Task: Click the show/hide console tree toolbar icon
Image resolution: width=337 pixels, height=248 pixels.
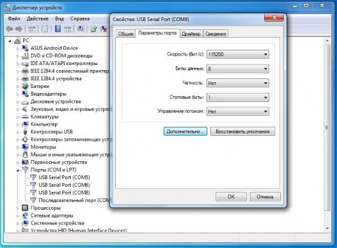Action: click(32, 29)
